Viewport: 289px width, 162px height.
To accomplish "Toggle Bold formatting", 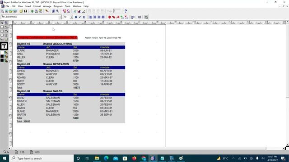I will point(76,17).
